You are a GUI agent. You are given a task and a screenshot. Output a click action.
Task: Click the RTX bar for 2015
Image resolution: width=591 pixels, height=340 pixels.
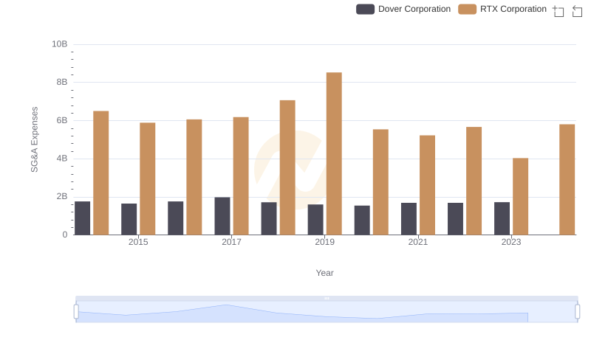click(147, 178)
